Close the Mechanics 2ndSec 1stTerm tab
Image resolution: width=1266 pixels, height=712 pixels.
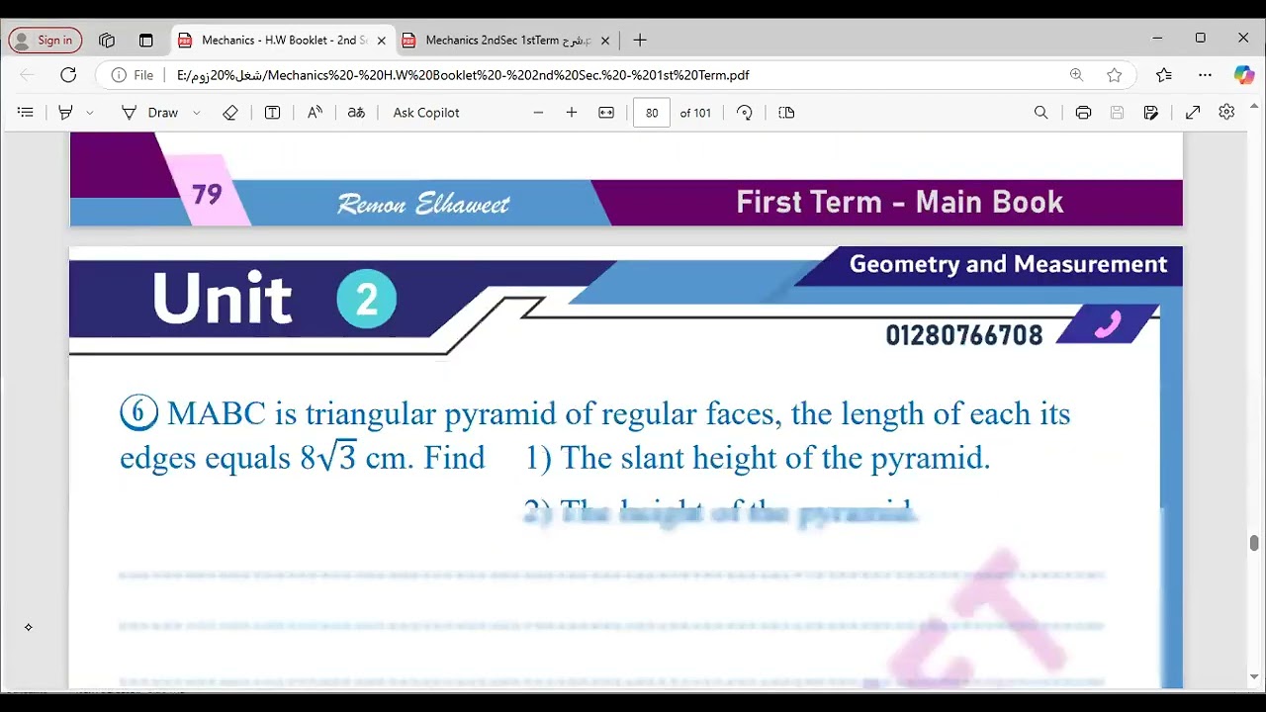coord(605,41)
